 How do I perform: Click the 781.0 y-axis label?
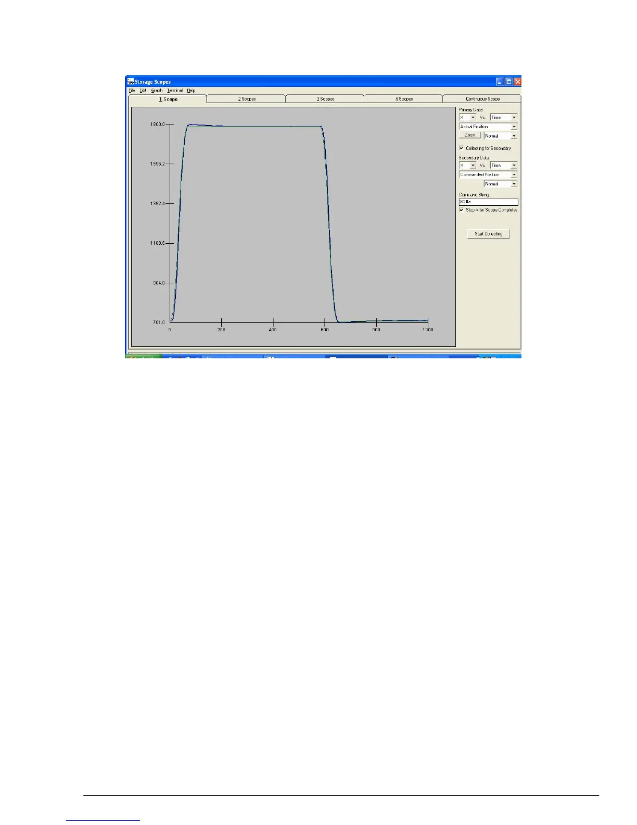point(159,322)
